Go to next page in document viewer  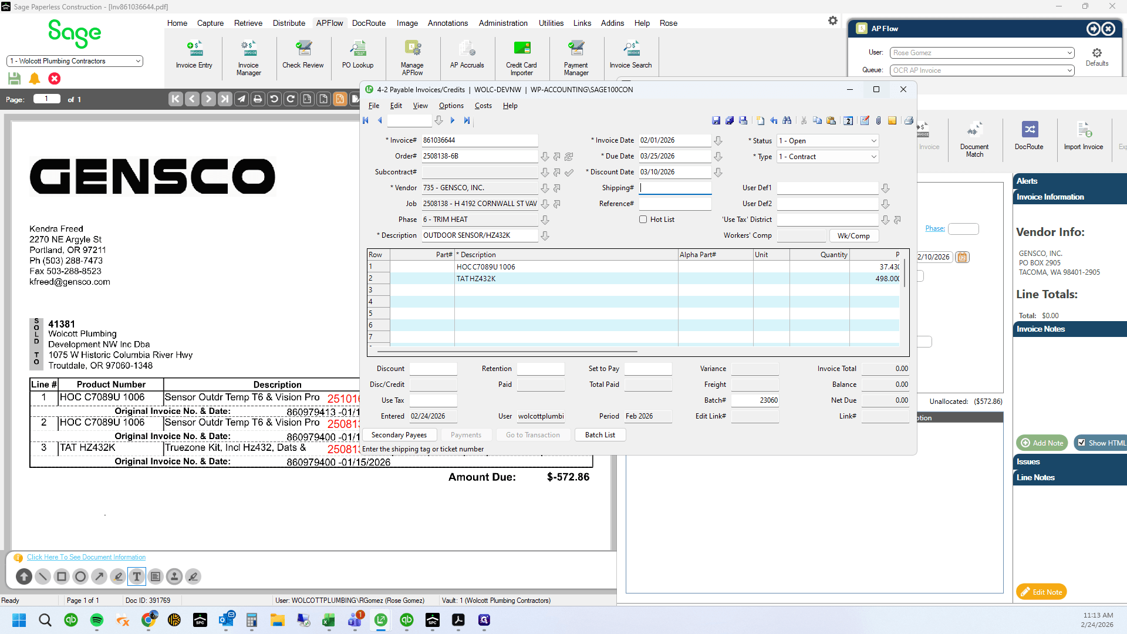pos(208,99)
